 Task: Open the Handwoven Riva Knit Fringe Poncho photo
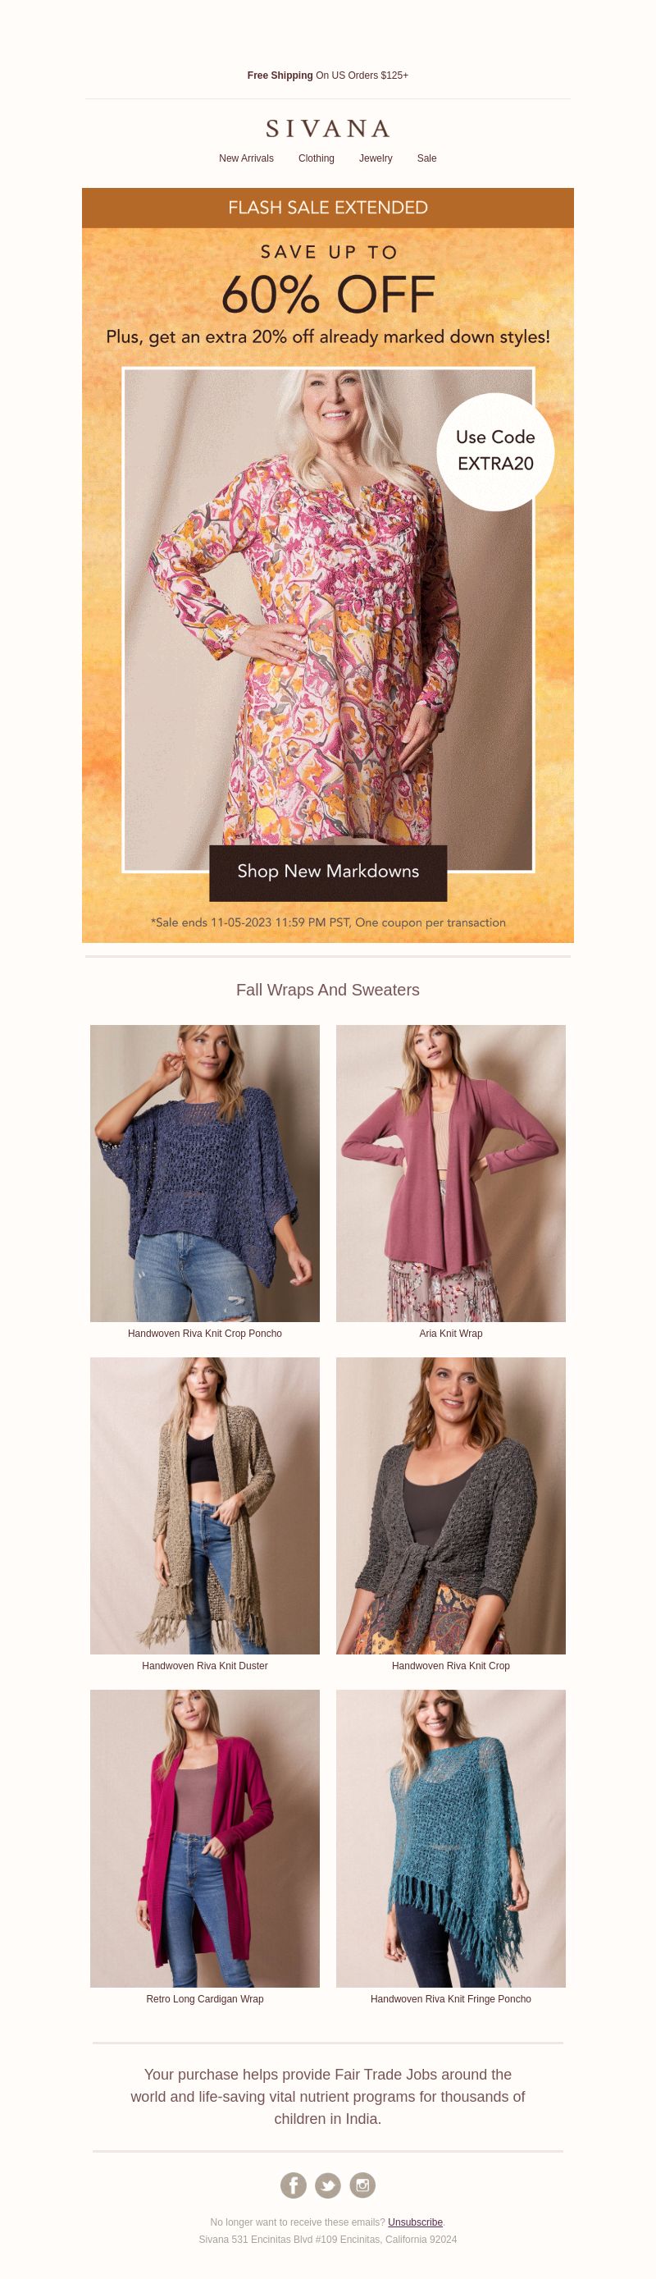pos(451,1838)
